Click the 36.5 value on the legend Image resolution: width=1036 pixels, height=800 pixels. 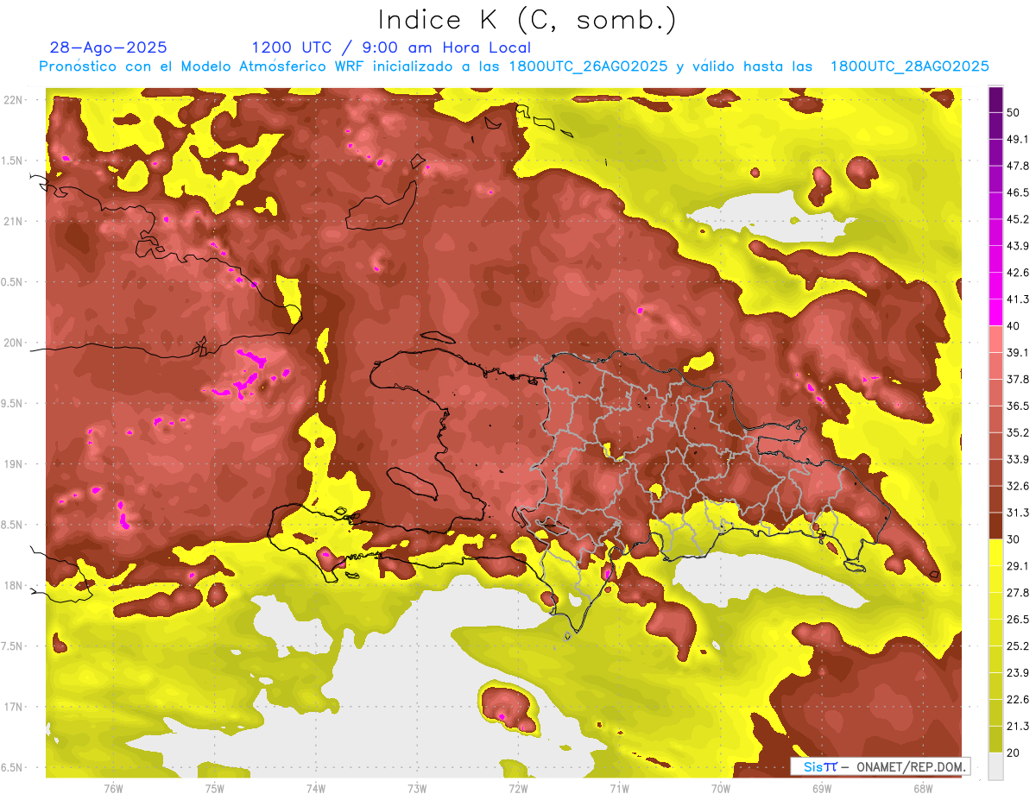click(x=1018, y=406)
